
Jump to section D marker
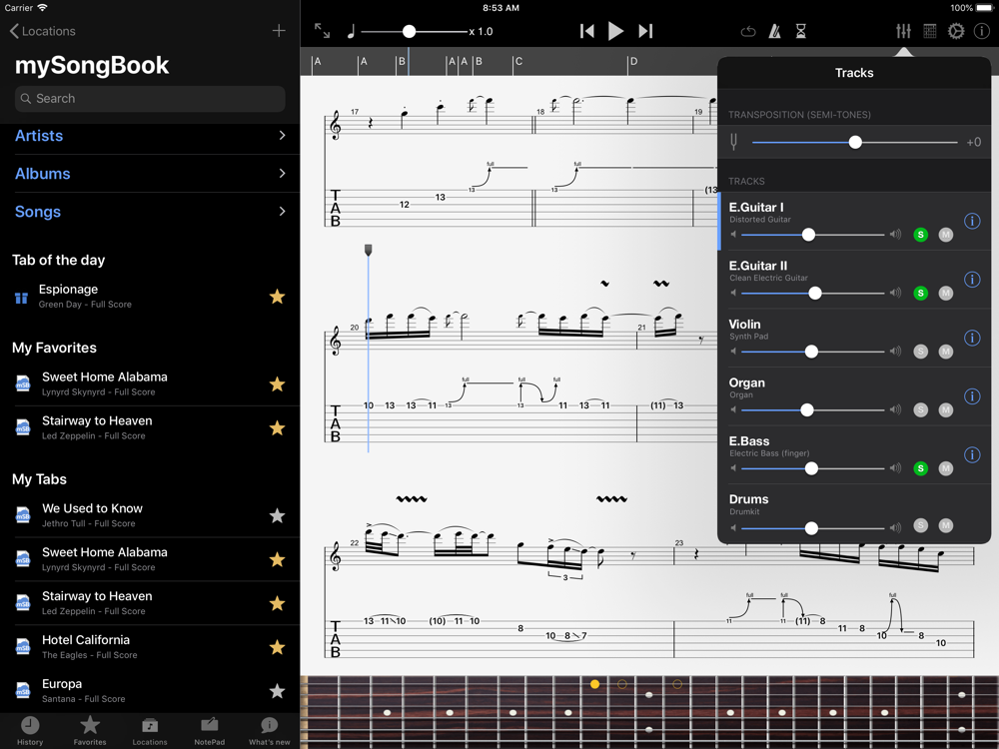pos(632,62)
